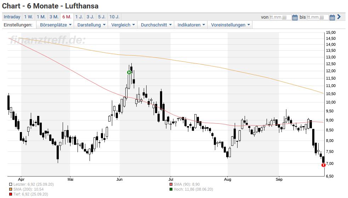
Task: Select the 6 M. time range tab
Action: [67, 17]
